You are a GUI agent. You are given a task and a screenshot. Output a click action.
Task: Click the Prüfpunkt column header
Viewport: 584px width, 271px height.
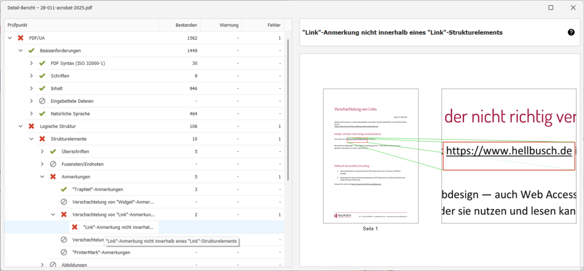(x=81, y=25)
